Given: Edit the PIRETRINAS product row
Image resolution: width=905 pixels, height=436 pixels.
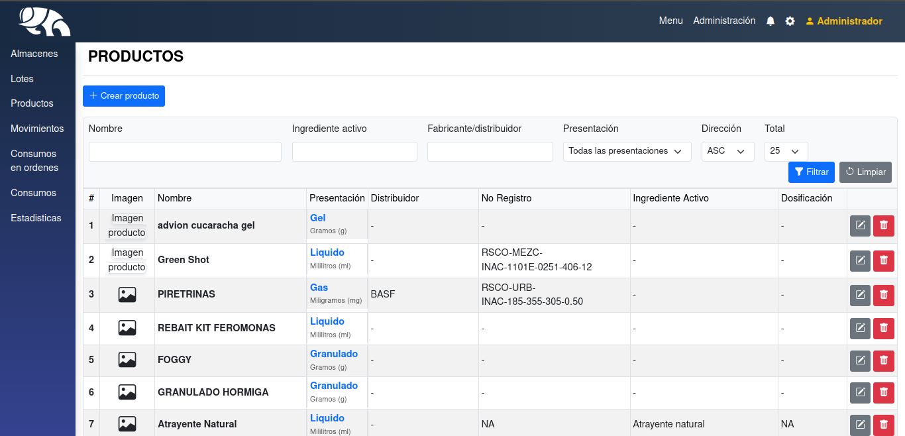Looking at the screenshot, I should tap(860, 295).
